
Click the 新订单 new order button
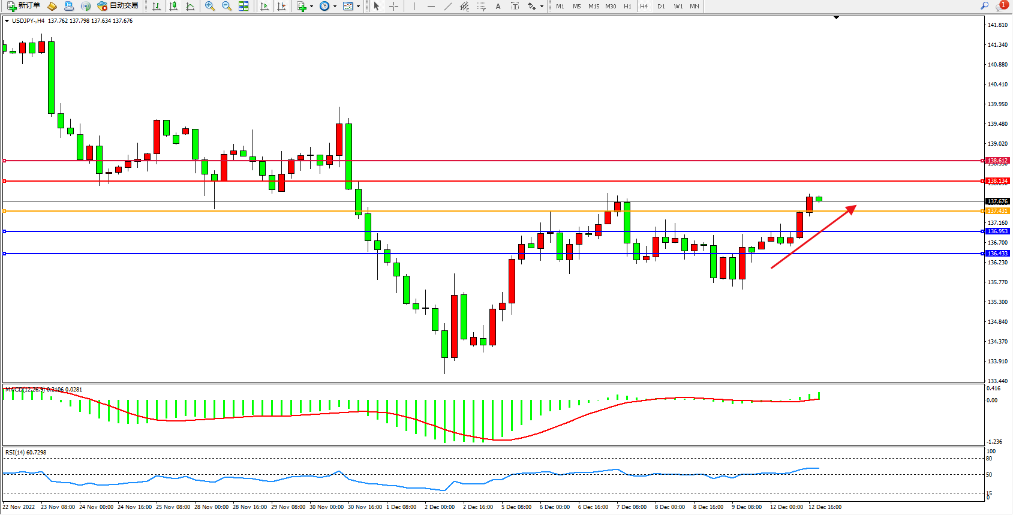(x=24, y=6)
